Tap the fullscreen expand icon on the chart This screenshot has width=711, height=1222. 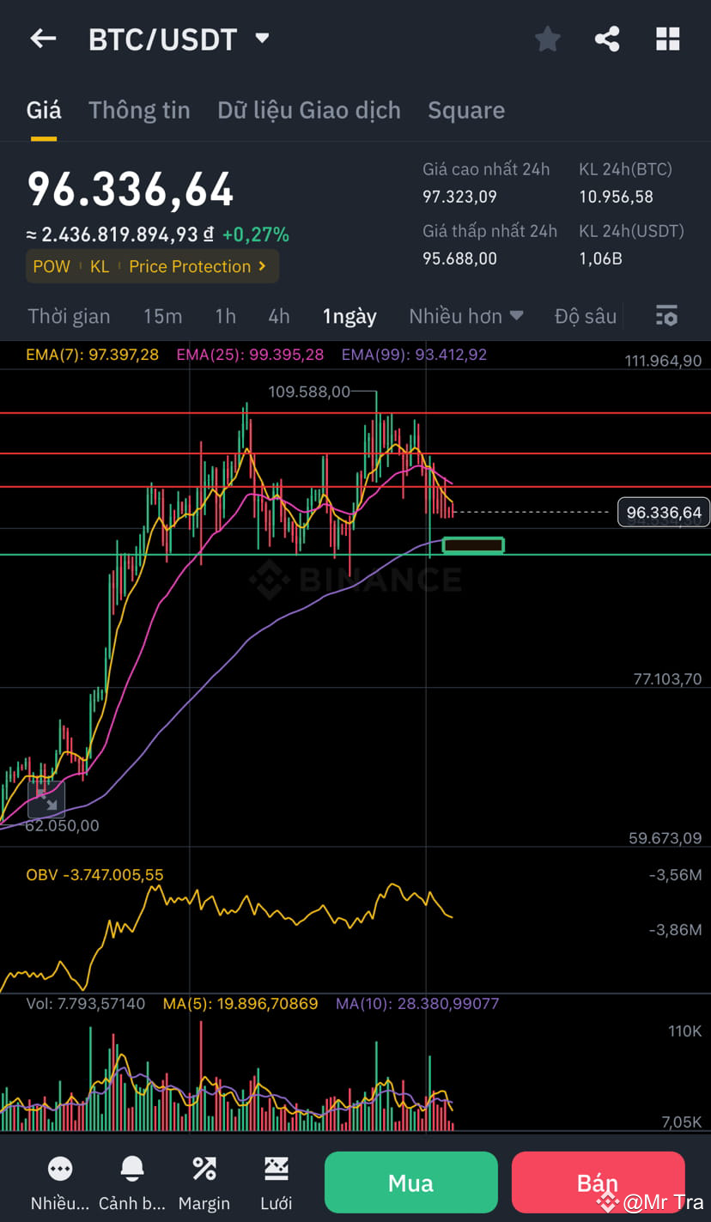(47, 799)
